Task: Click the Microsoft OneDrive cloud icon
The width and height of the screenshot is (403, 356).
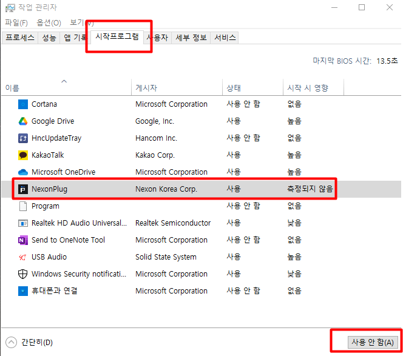Action: (x=23, y=172)
